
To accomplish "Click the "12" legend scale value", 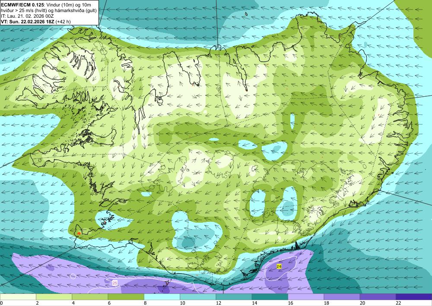I will tap(218, 303).
